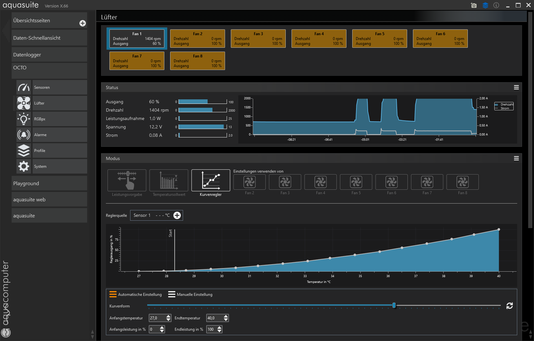Click the RGBpx light bulb icon
Viewport: 534px width, 341px height.
24,119
